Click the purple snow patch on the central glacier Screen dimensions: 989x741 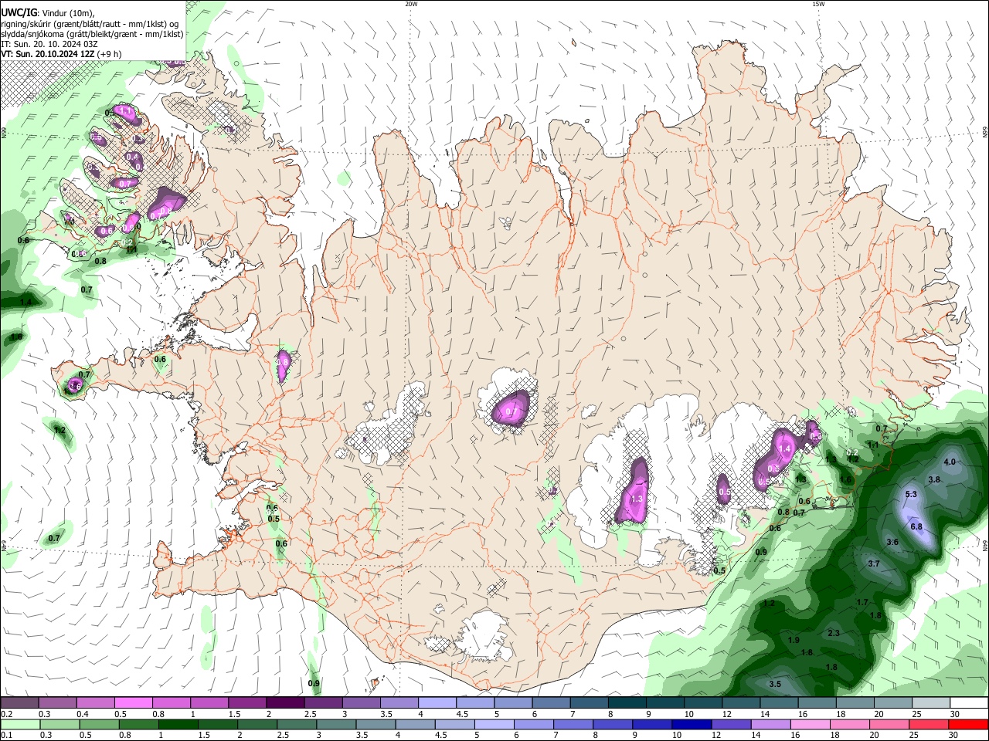pos(512,409)
